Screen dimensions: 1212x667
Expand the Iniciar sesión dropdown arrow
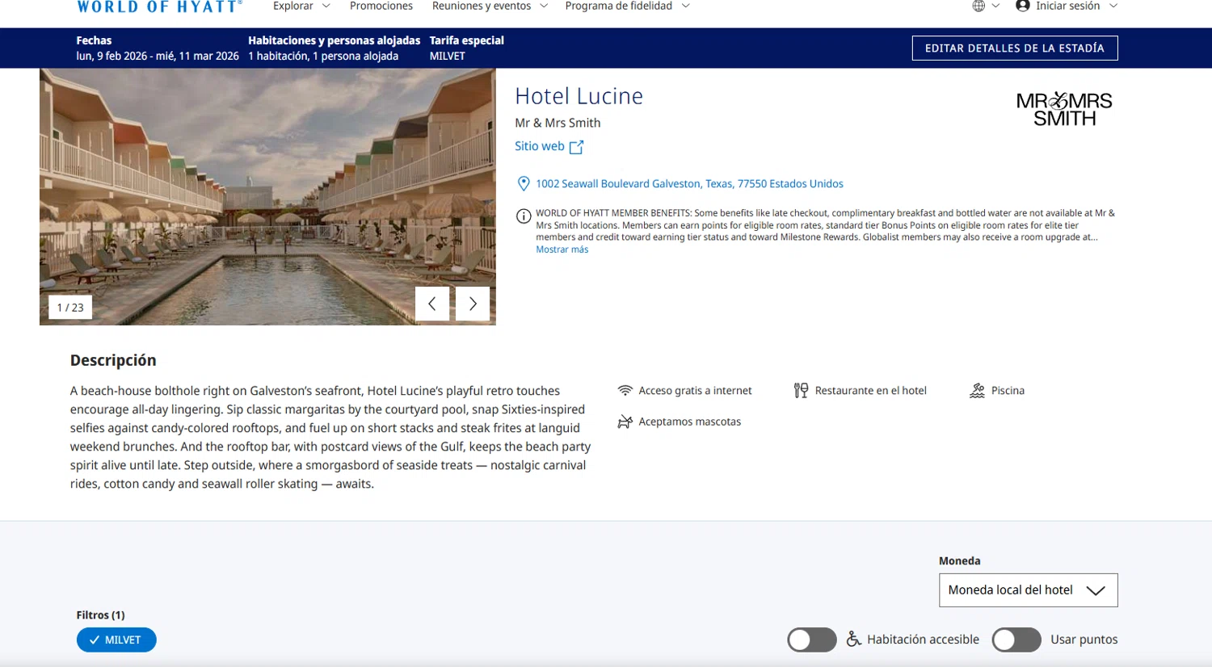1113,6
